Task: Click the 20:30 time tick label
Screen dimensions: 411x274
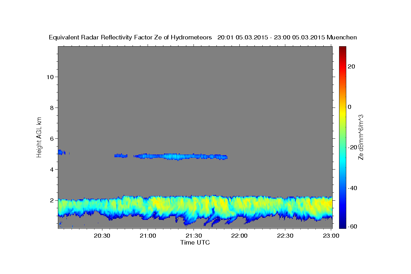Action: pos(102,236)
